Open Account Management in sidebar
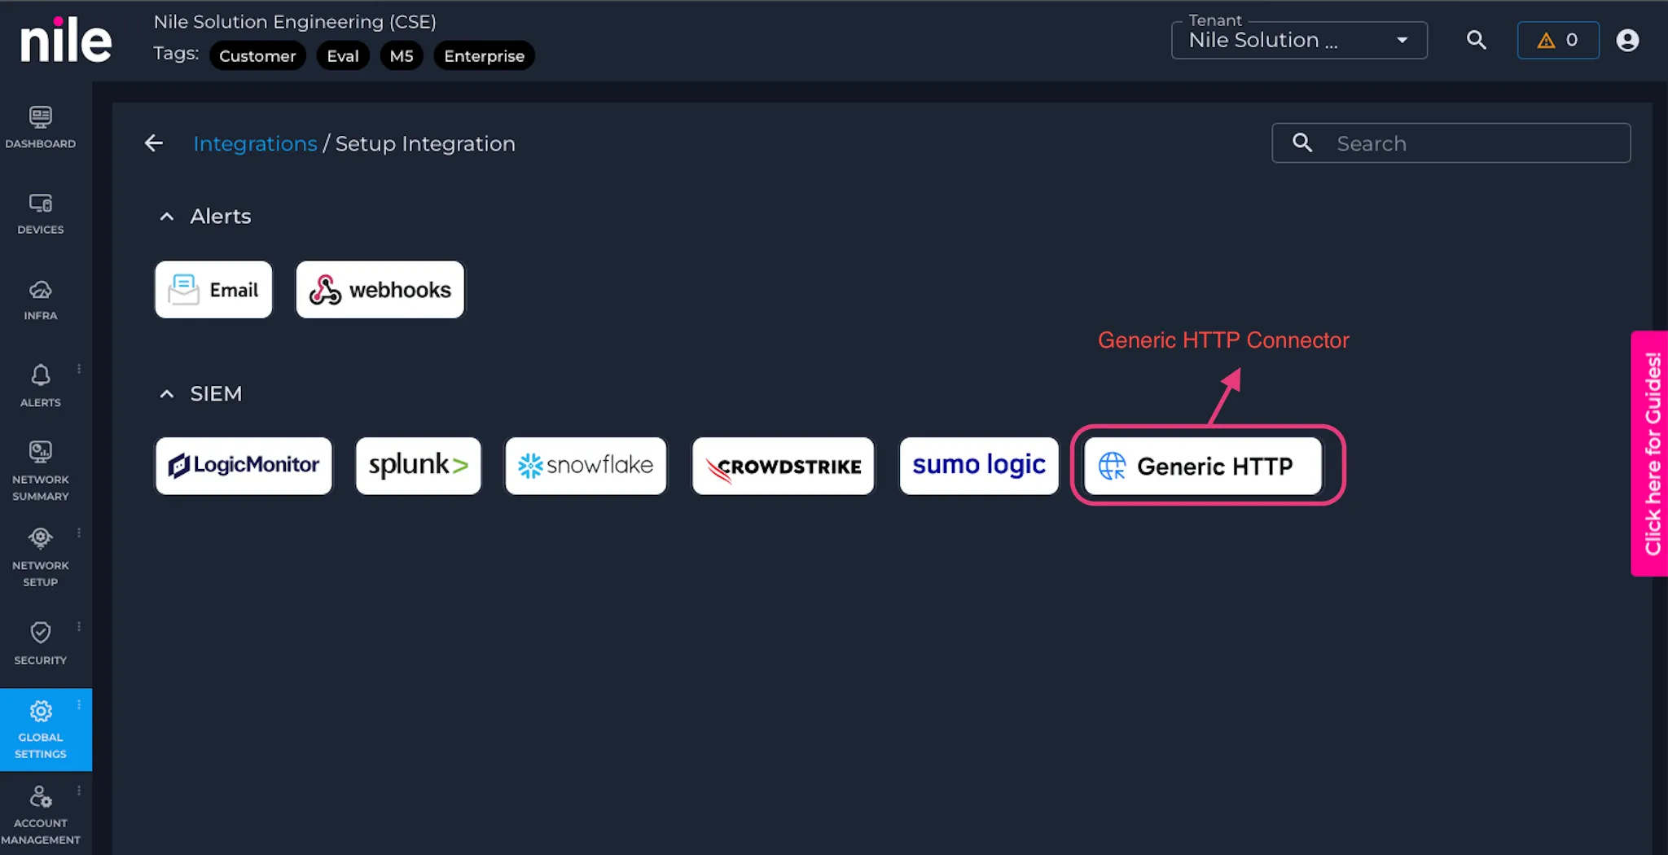Viewport: 1668px width, 855px height. tap(41, 815)
